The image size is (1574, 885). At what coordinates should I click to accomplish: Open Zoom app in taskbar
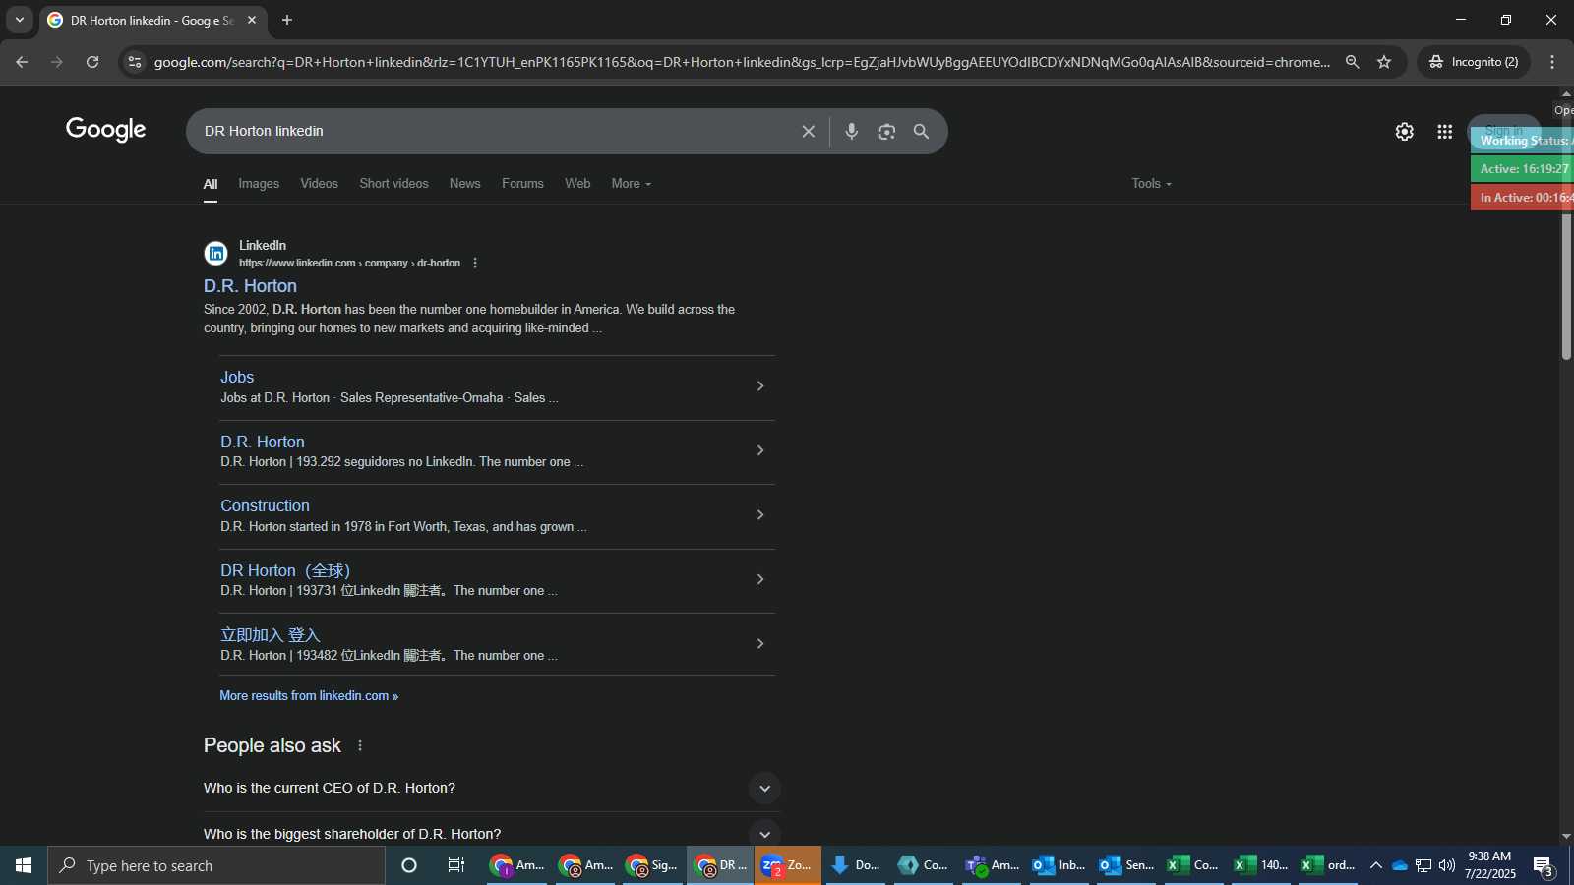(787, 865)
